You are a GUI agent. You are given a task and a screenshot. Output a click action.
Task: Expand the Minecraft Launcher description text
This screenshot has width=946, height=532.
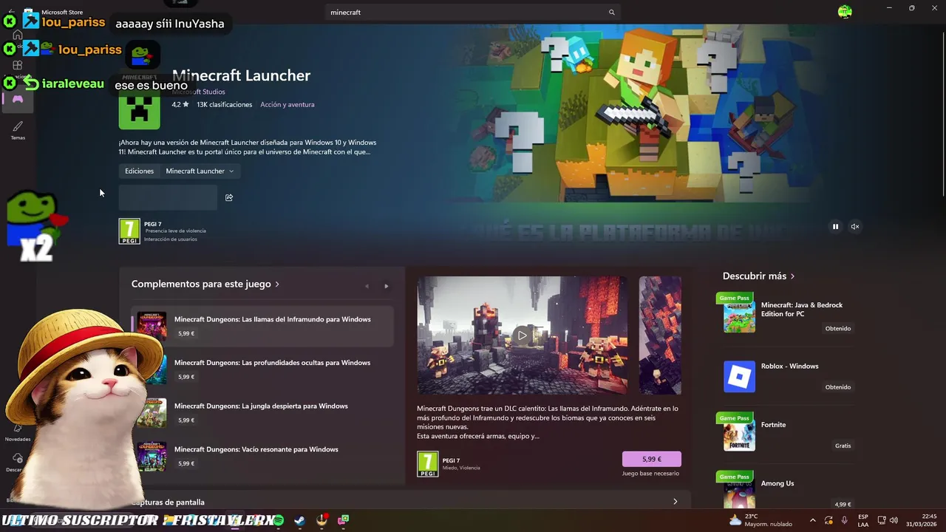(x=248, y=147)
